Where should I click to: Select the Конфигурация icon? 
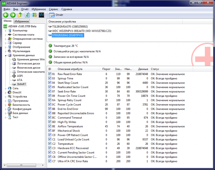[10, 109]
